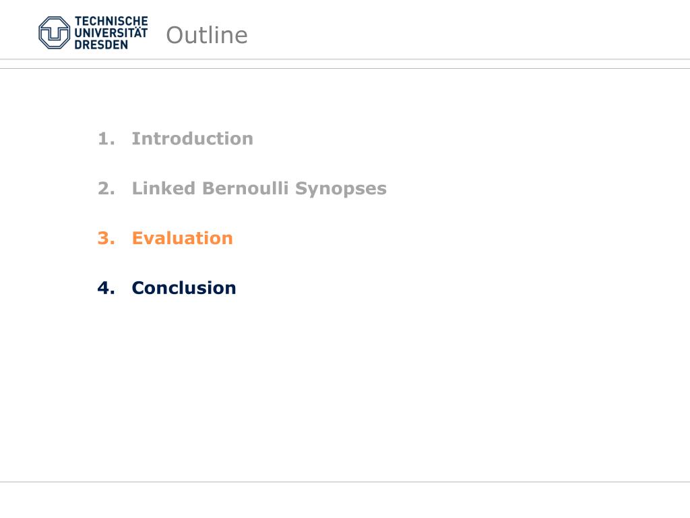This screenshot has height=518, width=690.
Task: Click the TU Dresden octagonal logo emblem
Action: (54, 32)
